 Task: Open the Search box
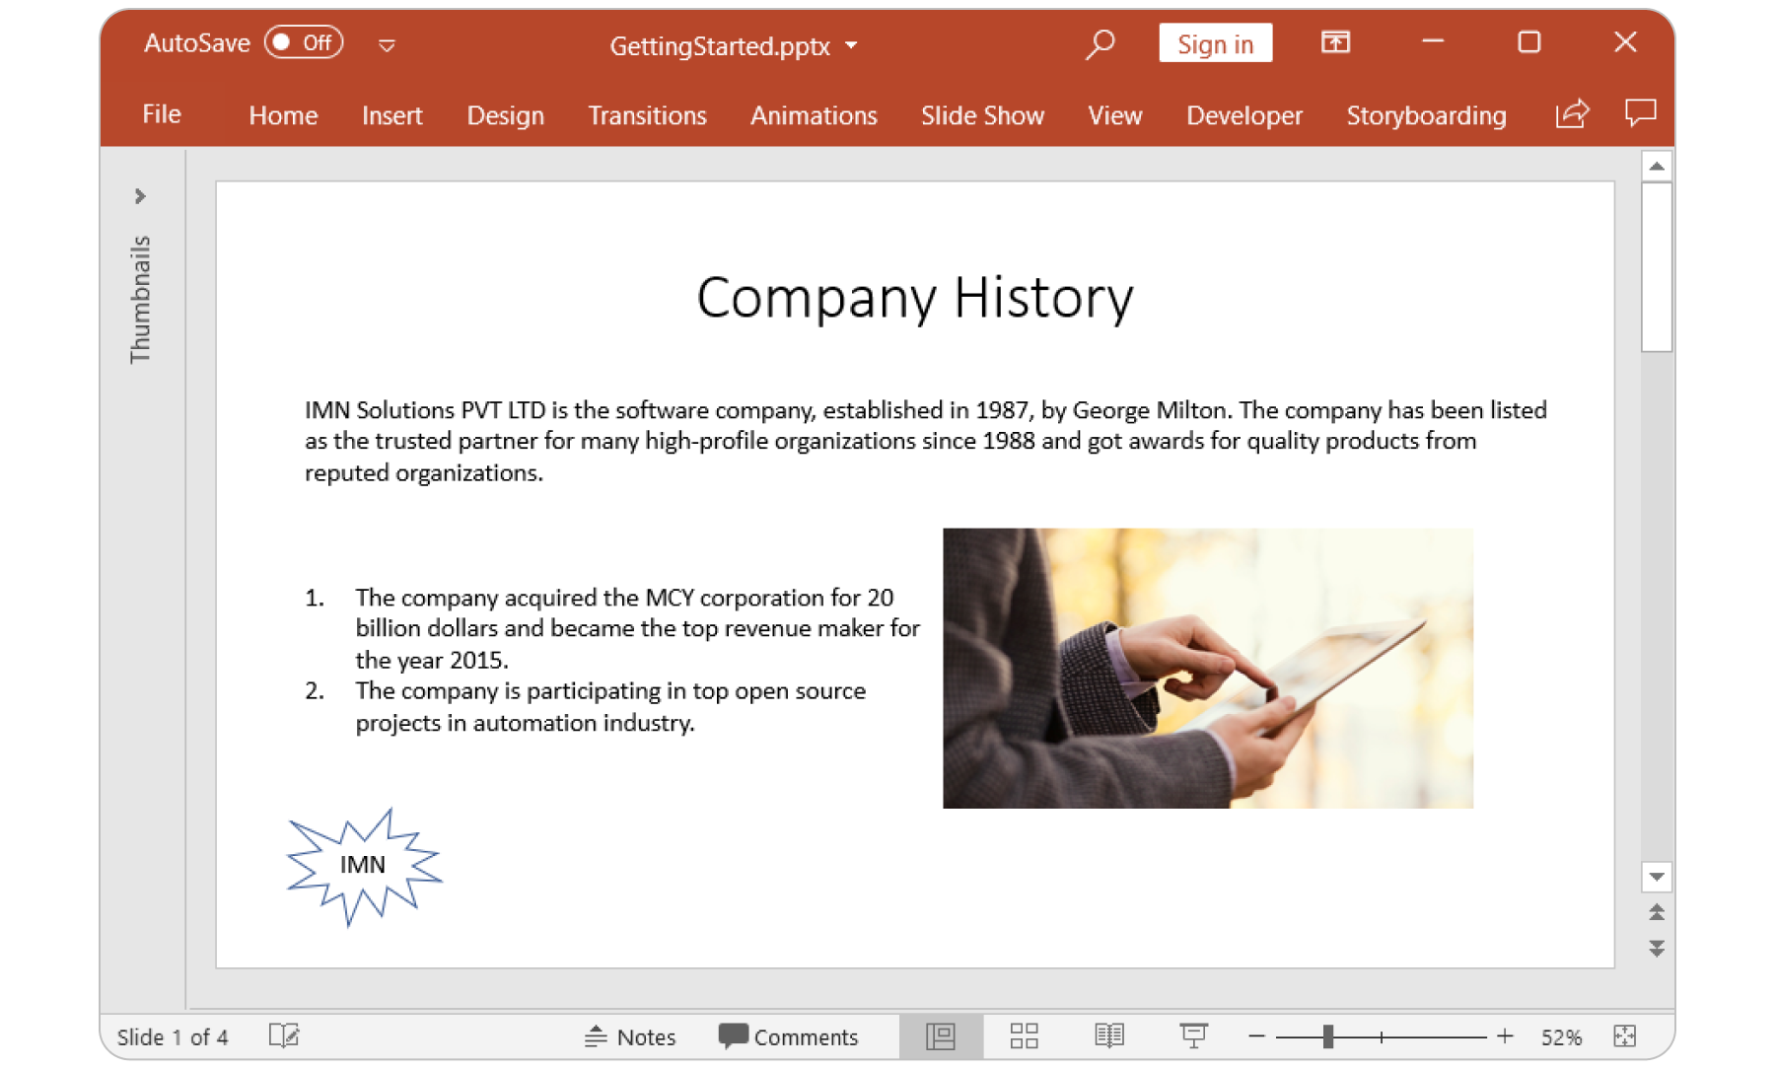(x=1100, y=44)
